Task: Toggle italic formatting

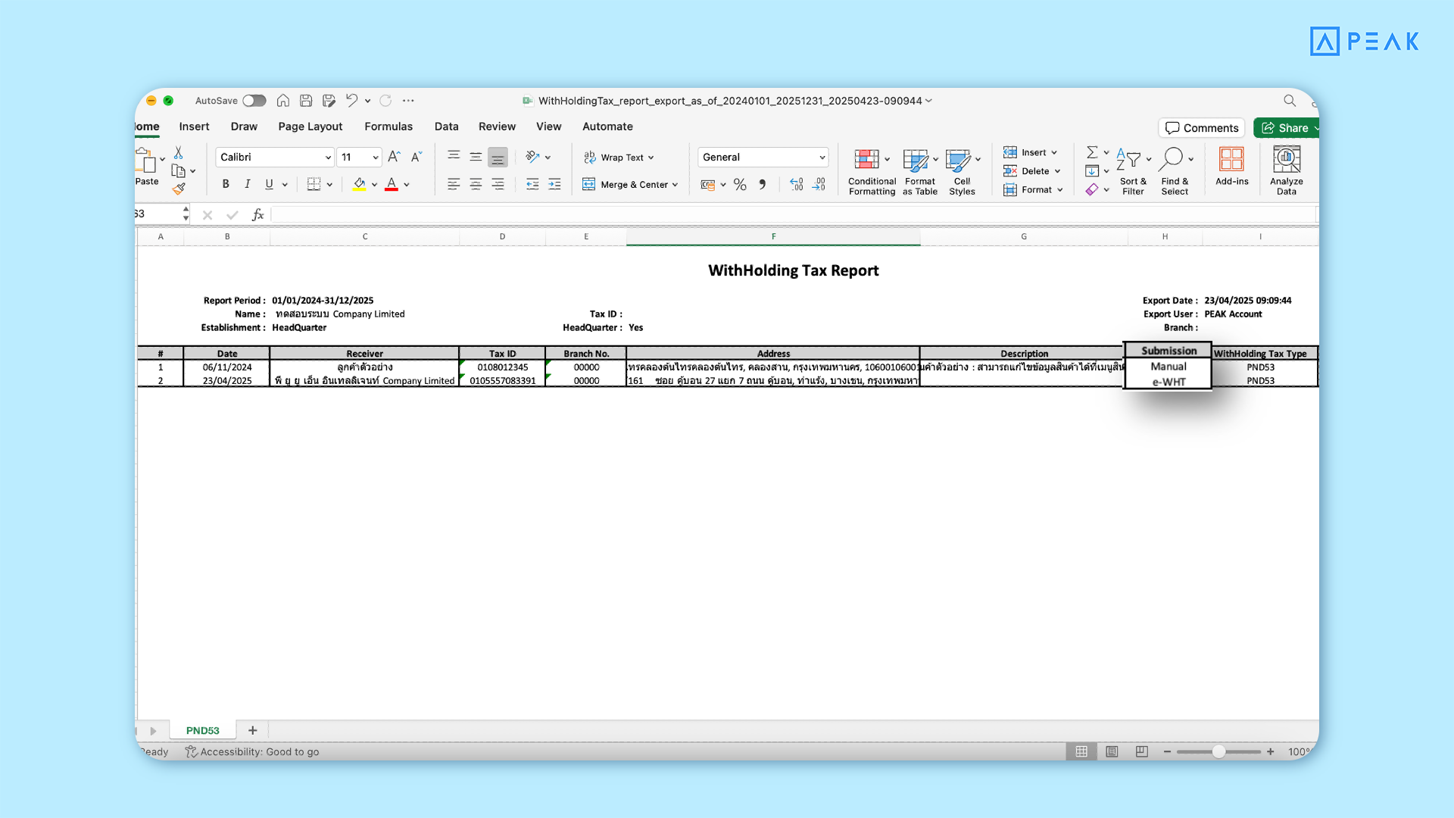Action: pyautogui.click(x=247, y=184)
